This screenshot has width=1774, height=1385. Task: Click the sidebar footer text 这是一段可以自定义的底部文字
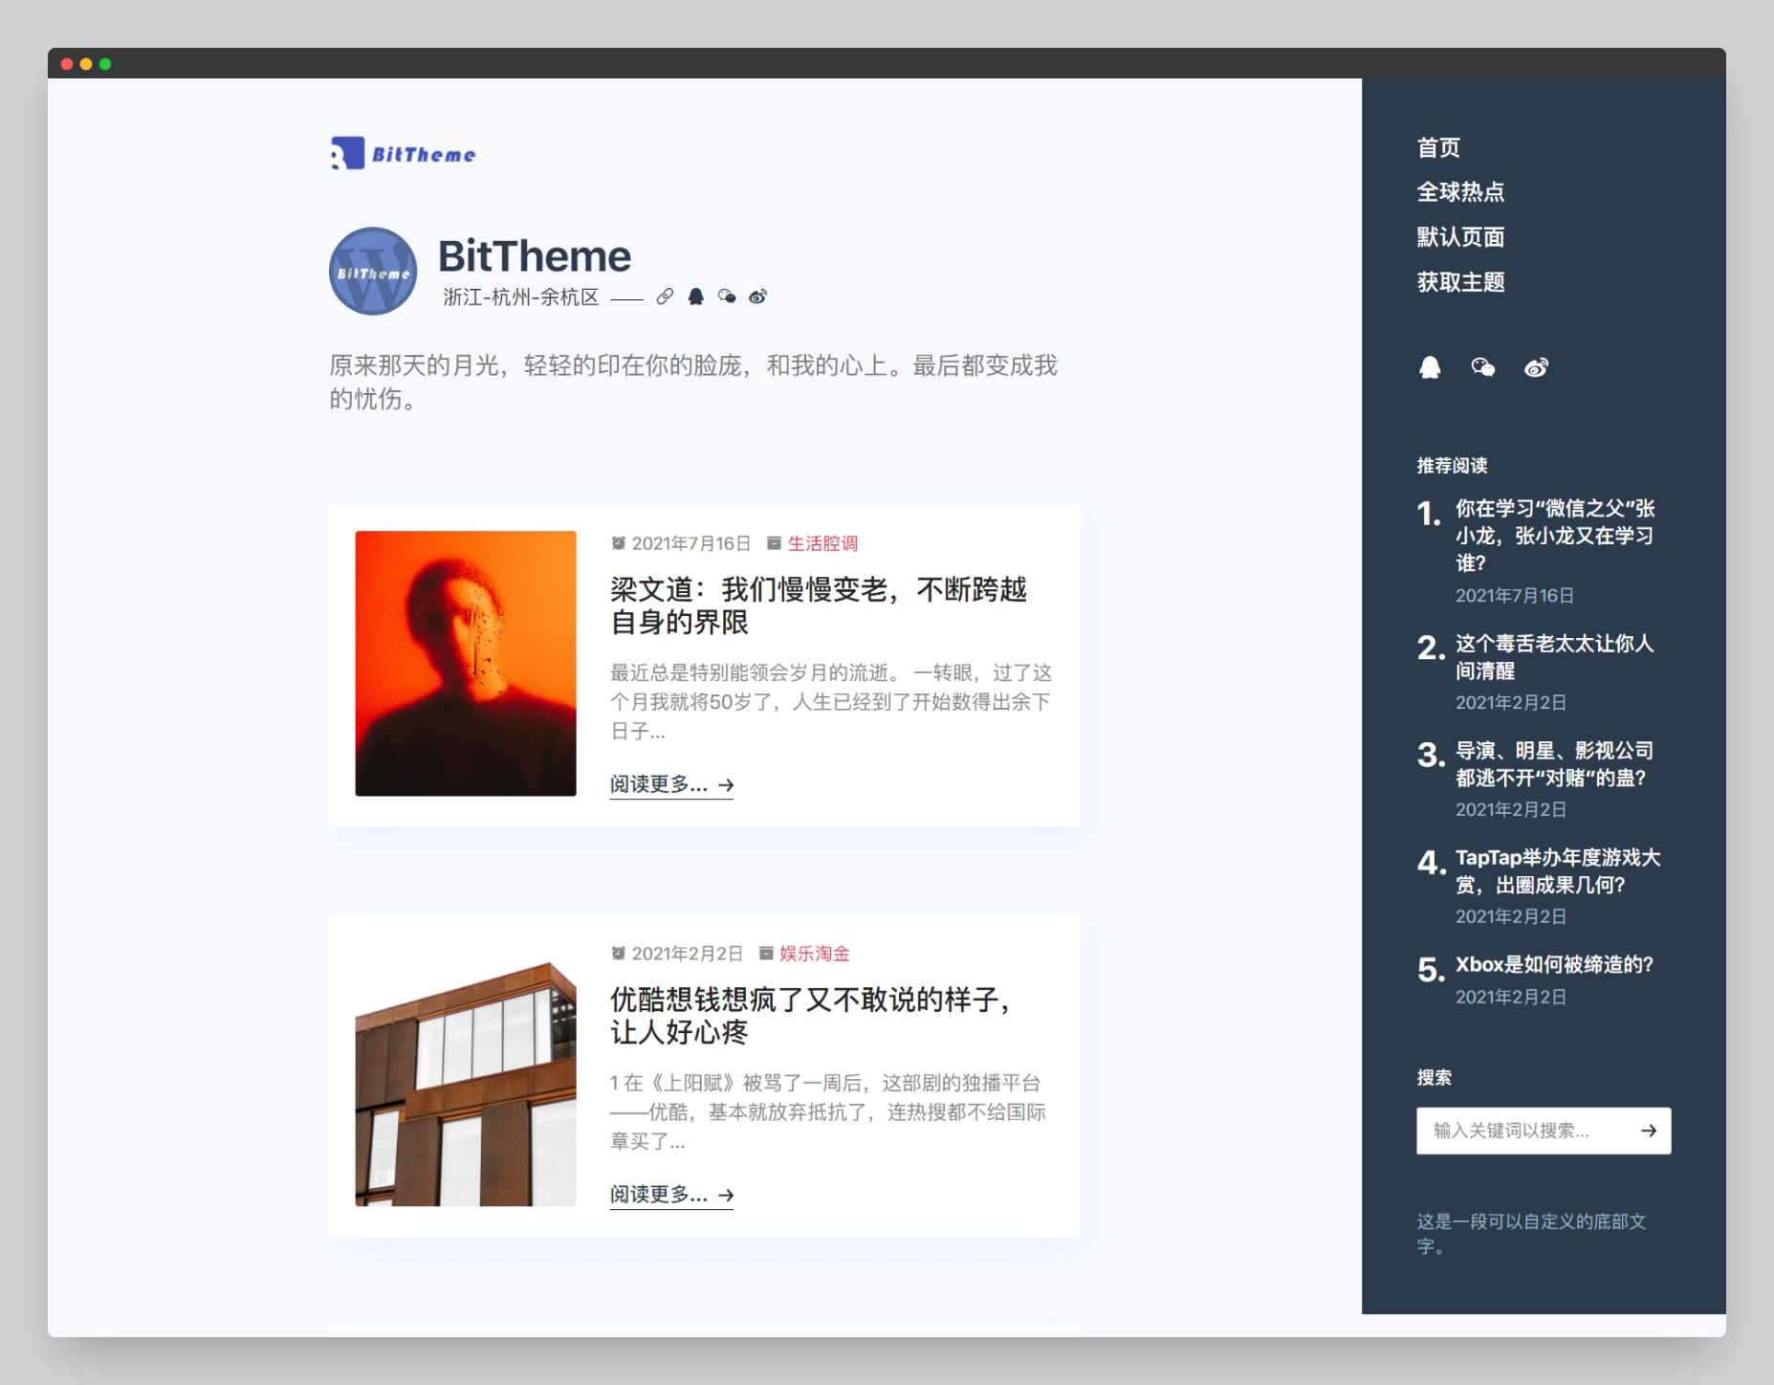tap(1531, 1234)
